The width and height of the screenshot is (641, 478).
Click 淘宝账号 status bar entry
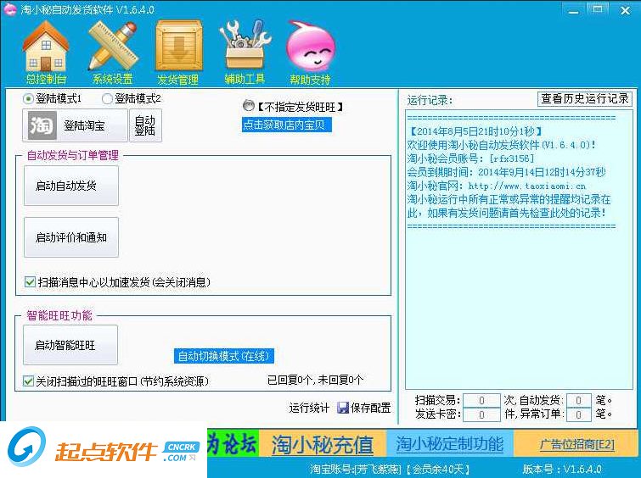355,469
